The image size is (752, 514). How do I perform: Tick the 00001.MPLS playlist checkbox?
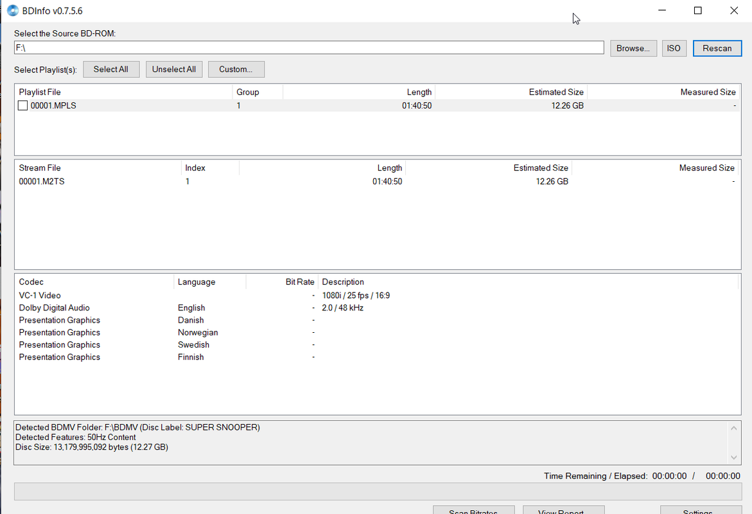click(22, 105)
